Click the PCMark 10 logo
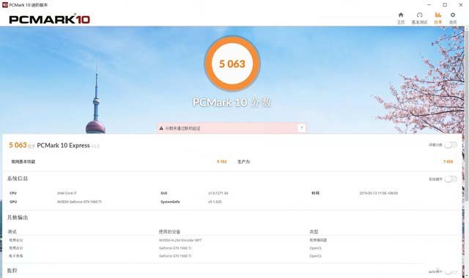 (49, 20)
